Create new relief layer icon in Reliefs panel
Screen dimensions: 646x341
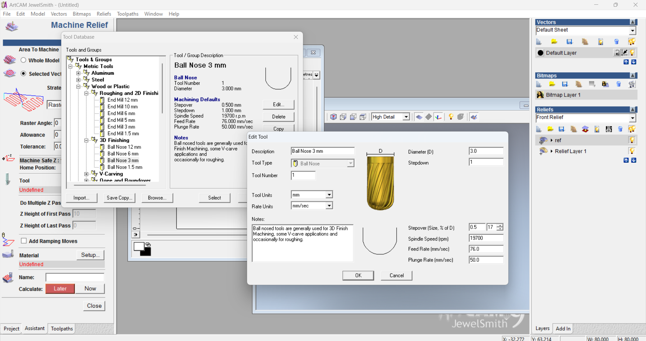(539, 129)
